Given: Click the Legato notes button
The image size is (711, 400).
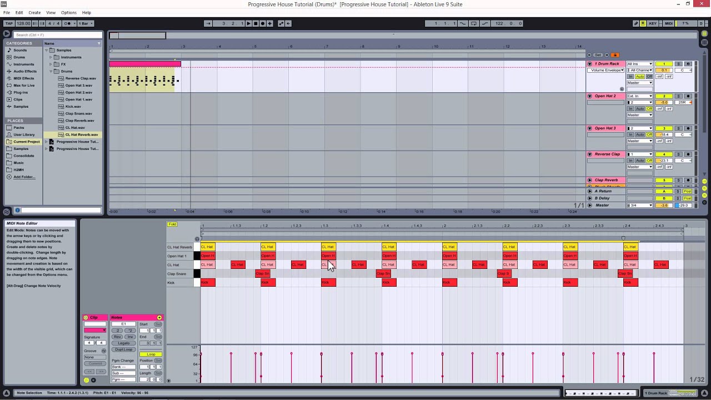Looking at the screenshot, I should click(123, 343).
